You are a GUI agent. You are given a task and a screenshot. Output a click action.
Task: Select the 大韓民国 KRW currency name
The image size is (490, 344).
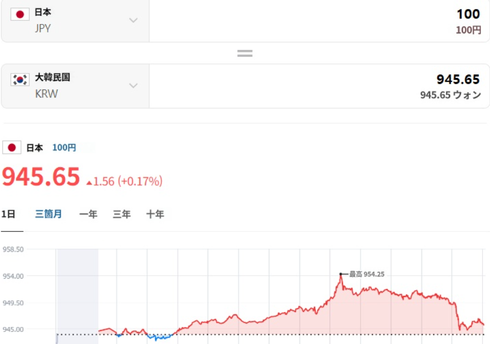tap(52, 85)
